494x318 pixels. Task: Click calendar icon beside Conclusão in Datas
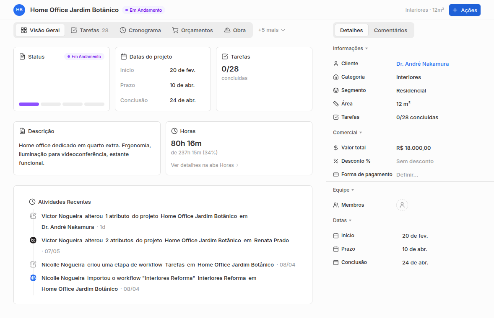[x=336, y=262]
